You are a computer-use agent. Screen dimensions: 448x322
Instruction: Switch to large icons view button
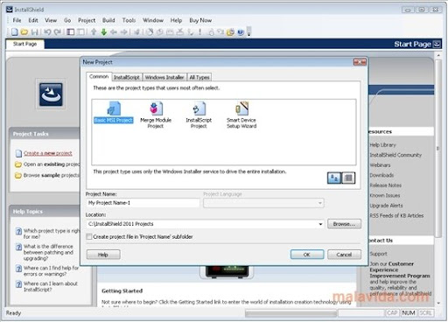(x=334, y=178)
